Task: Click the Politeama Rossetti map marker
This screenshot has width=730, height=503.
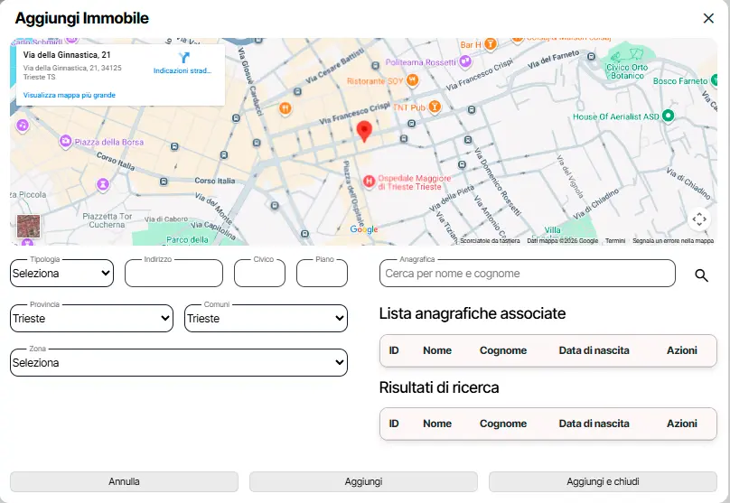Action: tap(464, 62)
